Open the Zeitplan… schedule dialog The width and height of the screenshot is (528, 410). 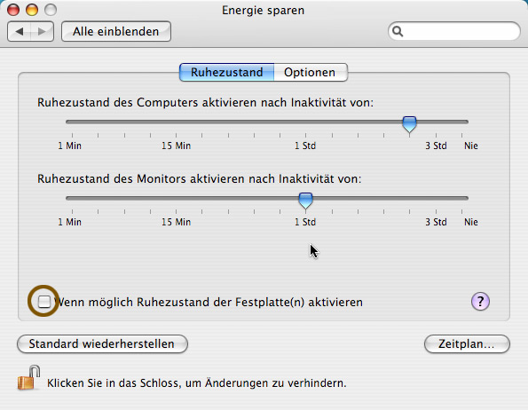click(x=467, y=344)
